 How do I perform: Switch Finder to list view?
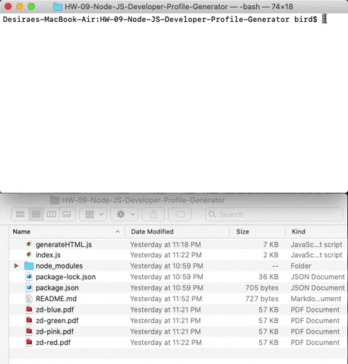coord(36,215)
